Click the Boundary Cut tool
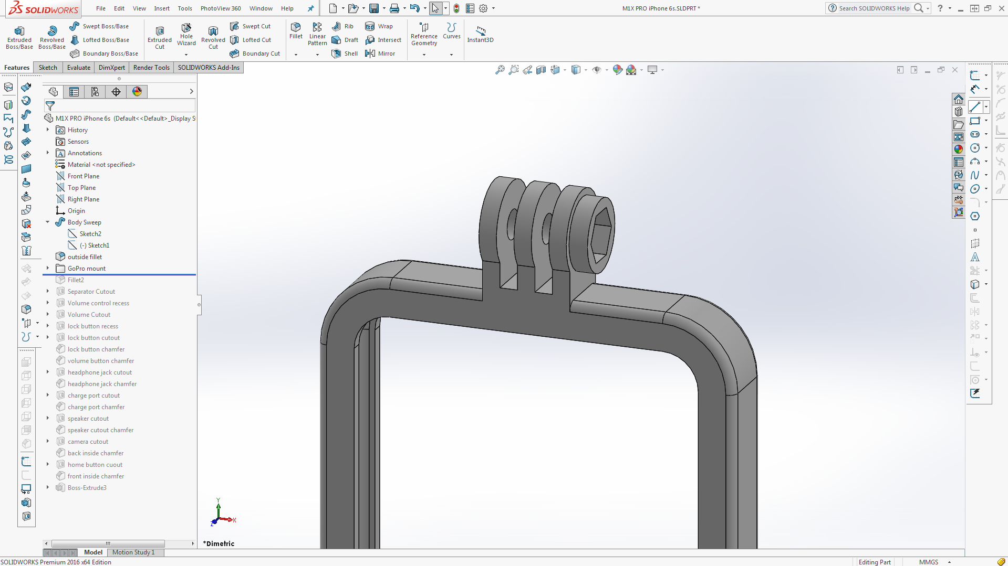The width and height of the screenshot is (1008, 566). tap(255, 54)
